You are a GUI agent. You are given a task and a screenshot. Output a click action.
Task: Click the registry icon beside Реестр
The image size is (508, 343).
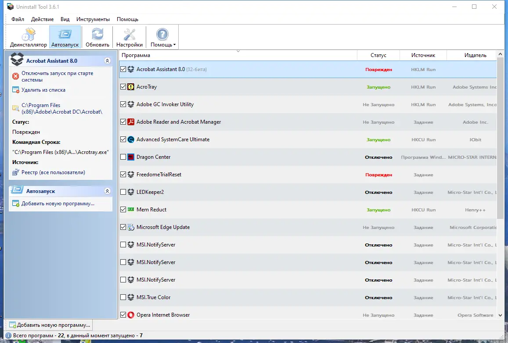coord(15,172)
